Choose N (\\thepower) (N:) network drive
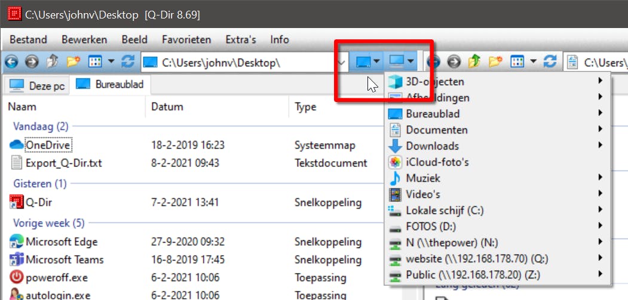 (497, 242)
